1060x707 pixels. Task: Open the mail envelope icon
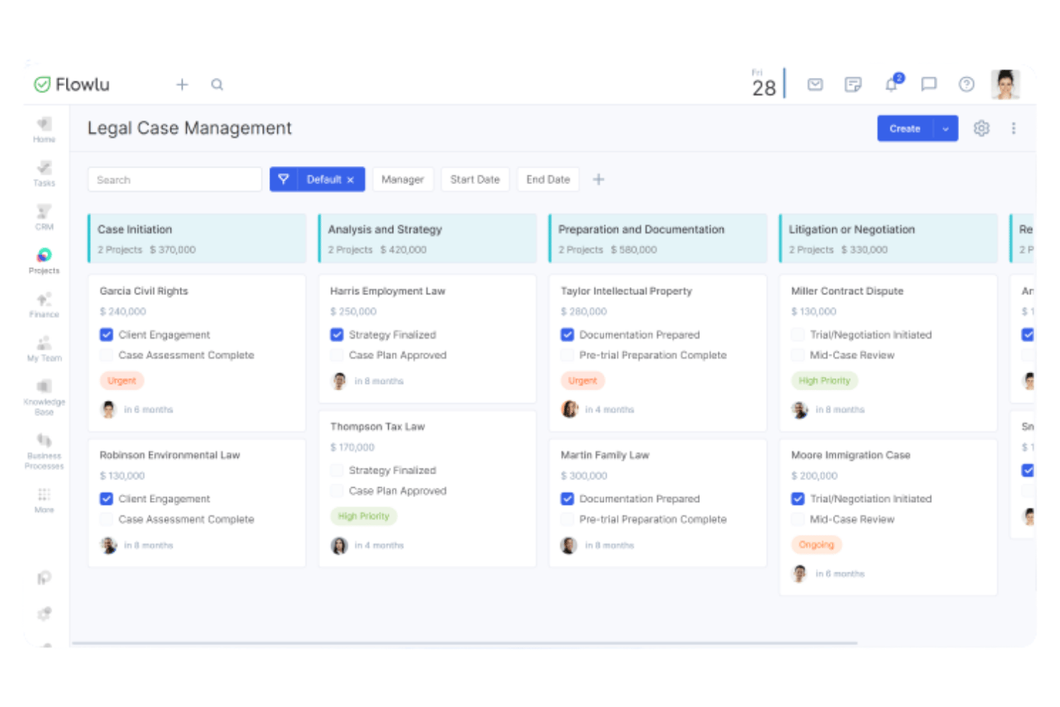point(815,85)
